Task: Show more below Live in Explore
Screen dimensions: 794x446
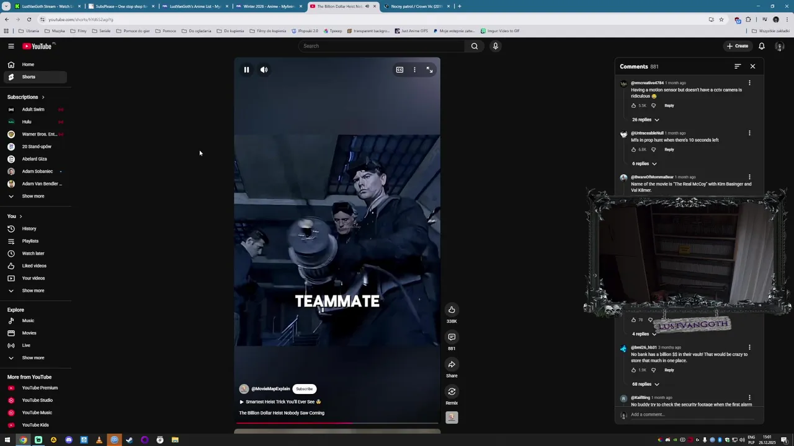Action: click(x=35, y=358)
